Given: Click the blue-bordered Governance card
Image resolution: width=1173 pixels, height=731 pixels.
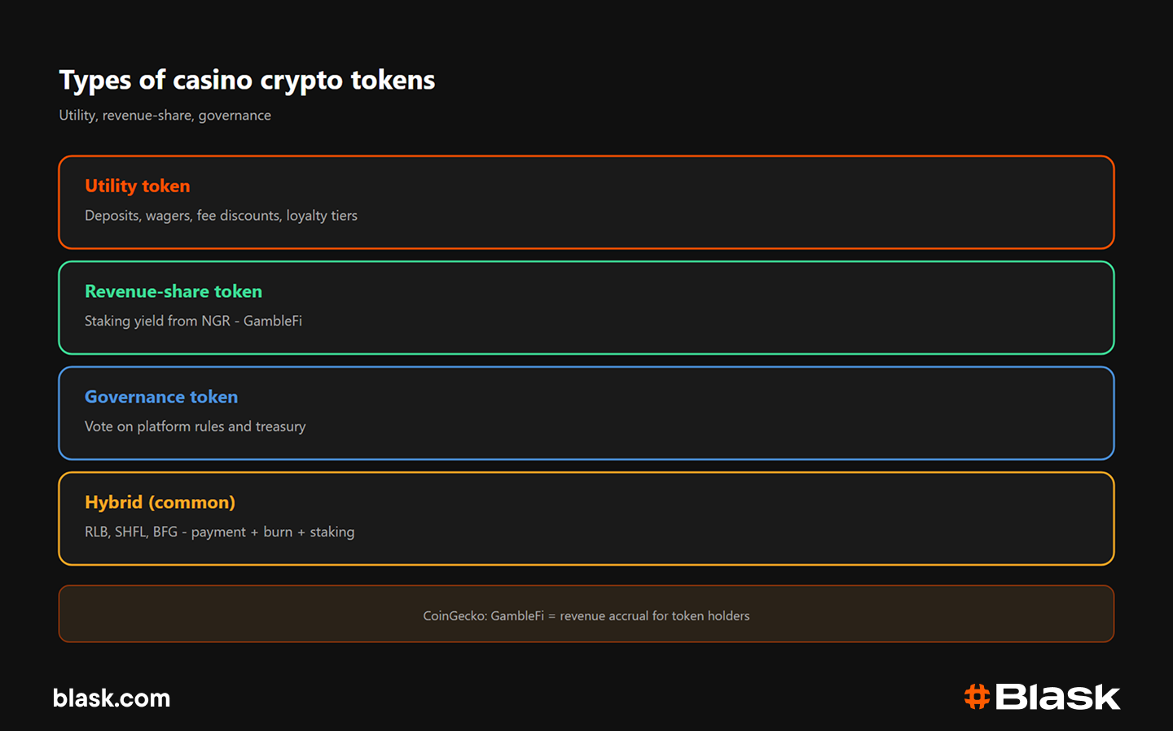Looking at the screenshot, I should pyautogui.click(x=586, y=413).
